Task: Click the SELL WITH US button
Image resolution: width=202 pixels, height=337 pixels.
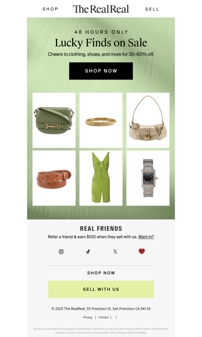Action: [x=101, y=289]
